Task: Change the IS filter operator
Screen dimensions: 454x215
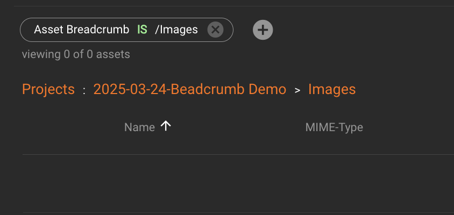Action: tap(142, 30)
